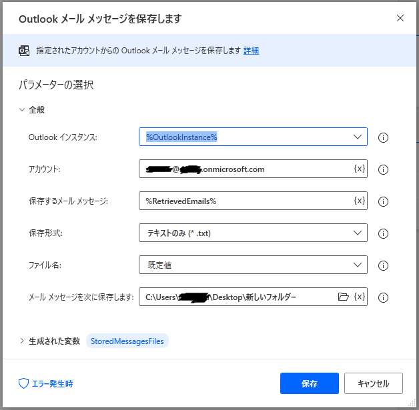Insert variable {x} in save folder field
419x410 pixels.
click(x=359, y=297)
